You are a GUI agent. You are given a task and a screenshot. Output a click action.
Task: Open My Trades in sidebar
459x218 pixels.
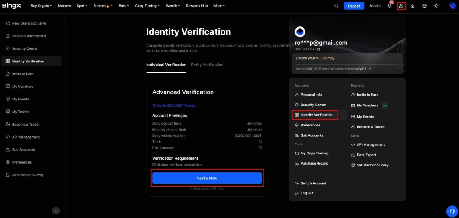(32, 112)
